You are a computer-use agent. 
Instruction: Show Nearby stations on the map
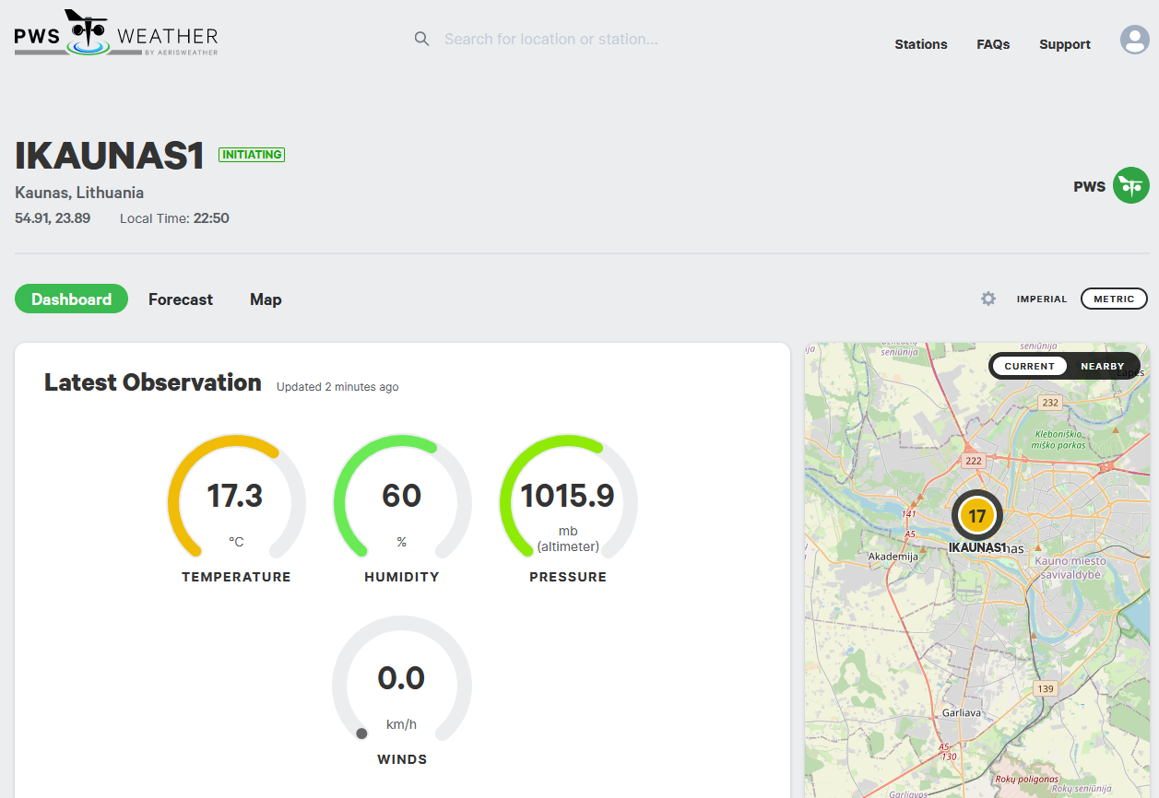click(1102, 366)
